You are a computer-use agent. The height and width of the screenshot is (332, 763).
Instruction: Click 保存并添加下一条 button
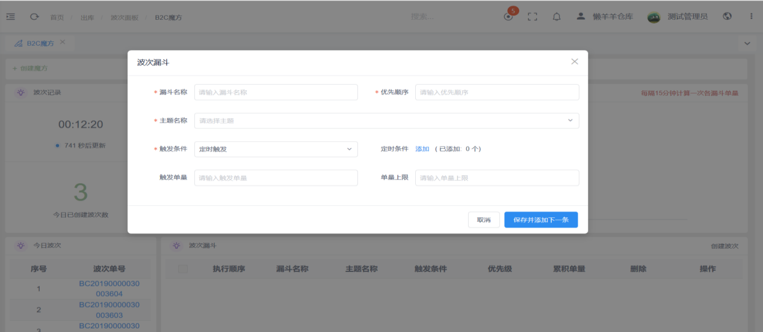pyautogui.click(x=541, y=220)
